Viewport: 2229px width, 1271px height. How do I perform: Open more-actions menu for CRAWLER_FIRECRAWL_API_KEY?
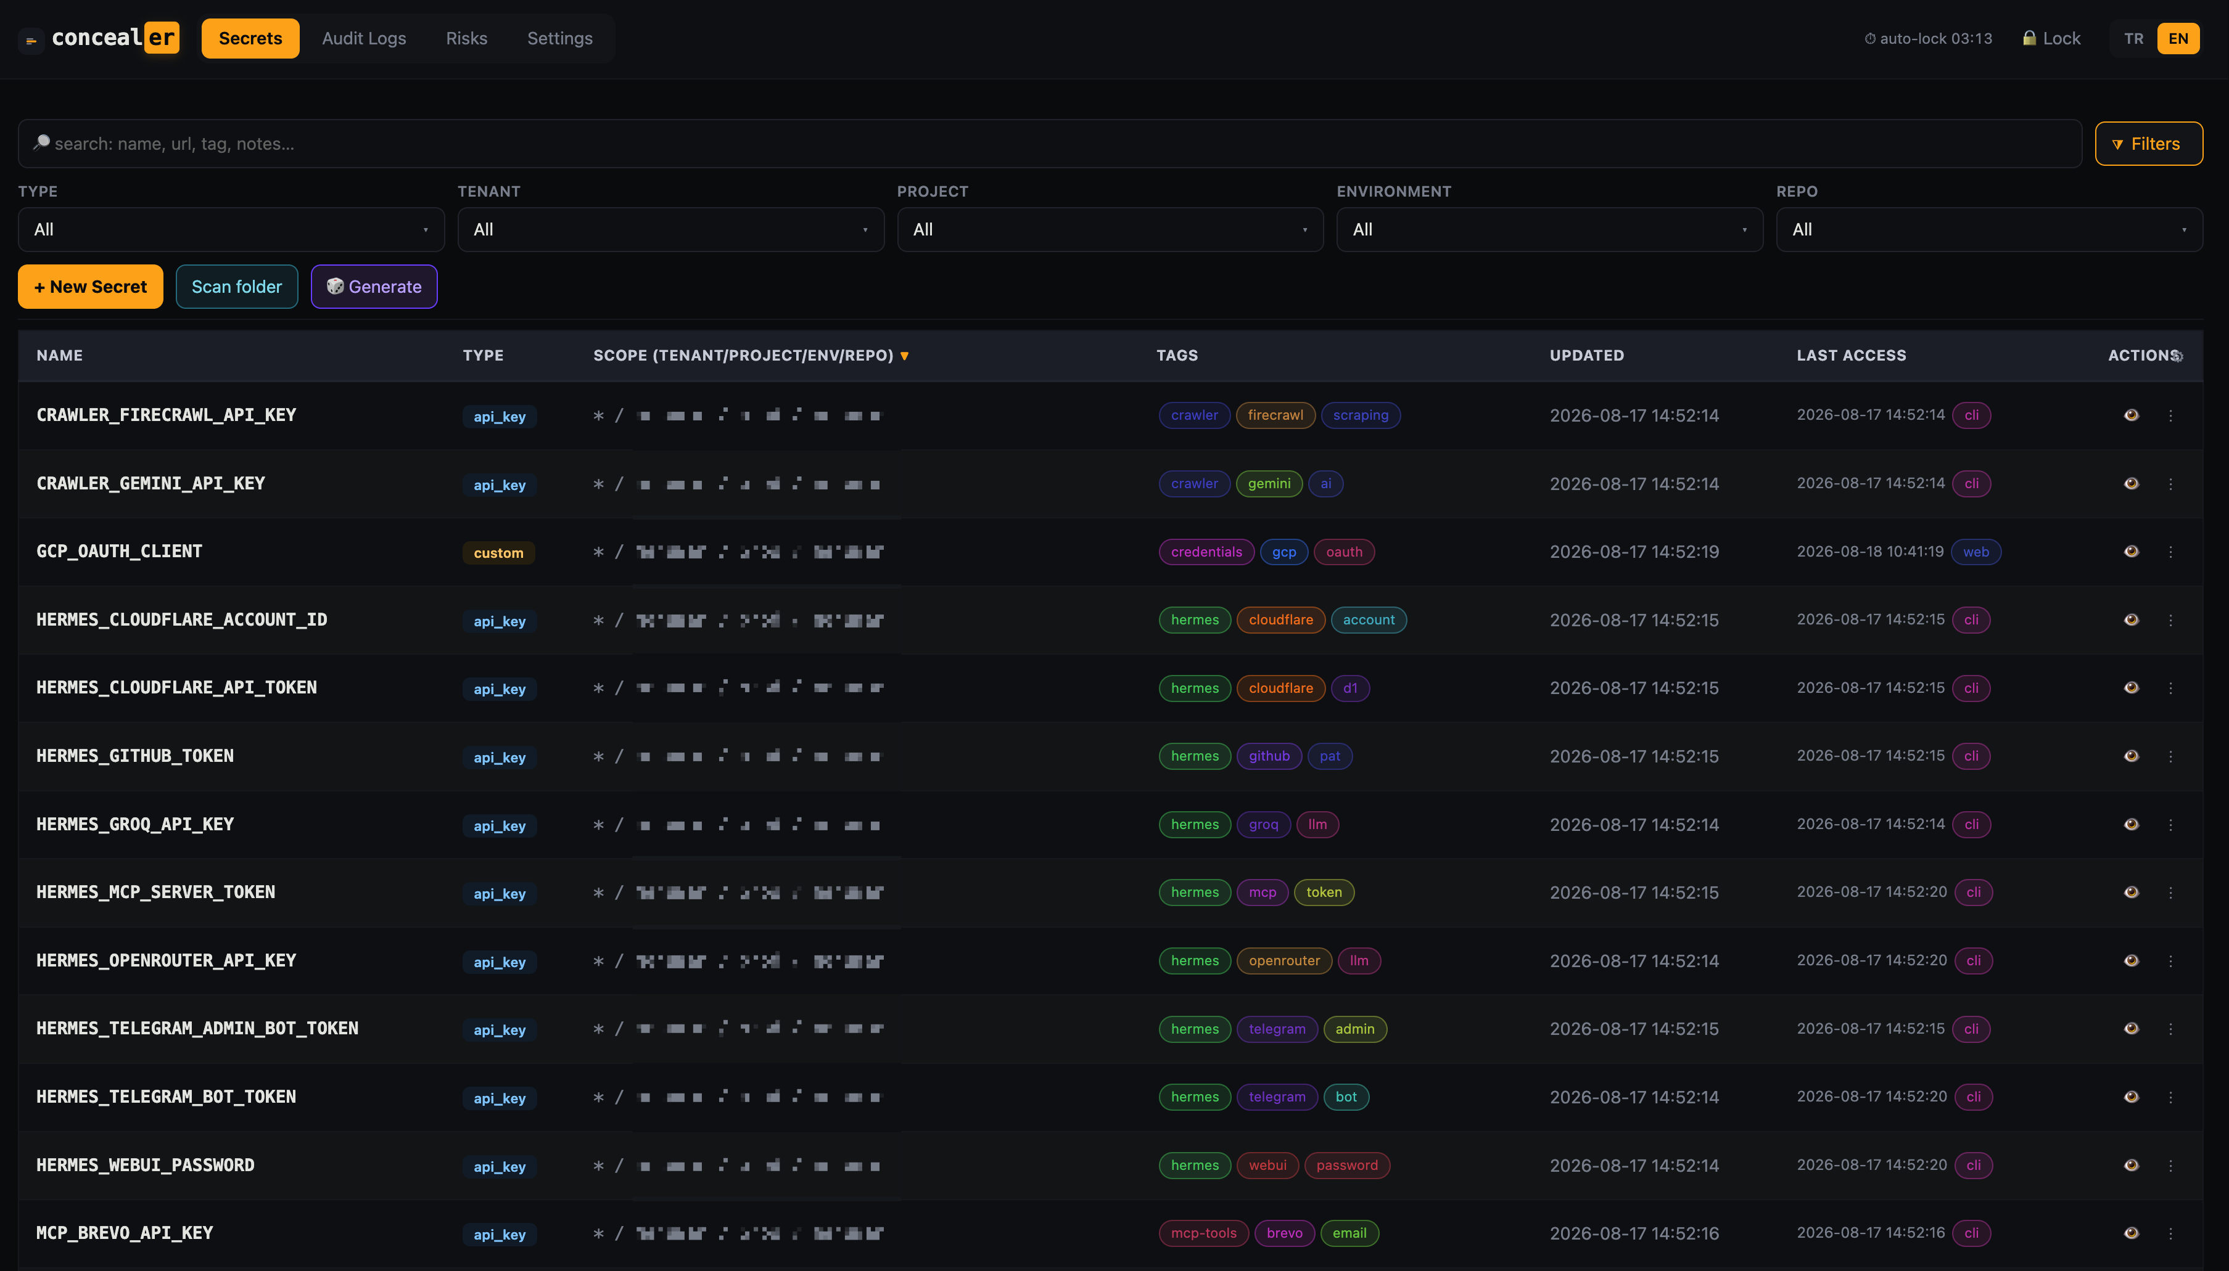click(x=2170, y=415)
